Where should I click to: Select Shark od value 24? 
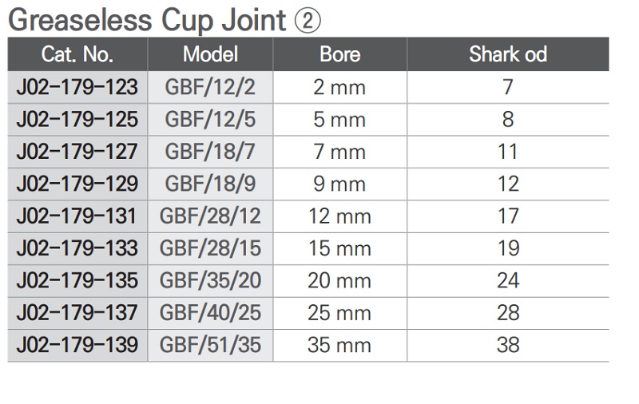(x=507, y=280)
